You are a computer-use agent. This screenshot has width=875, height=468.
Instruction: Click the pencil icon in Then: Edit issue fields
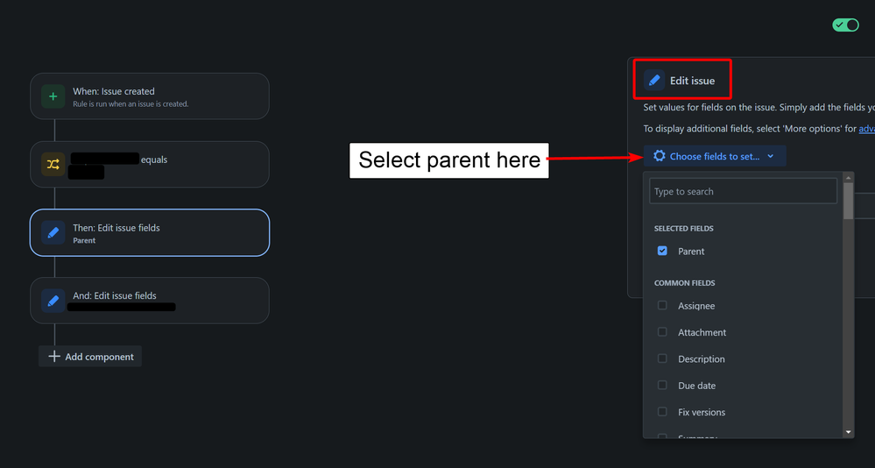pyautogui.click(x=53, y=232)
